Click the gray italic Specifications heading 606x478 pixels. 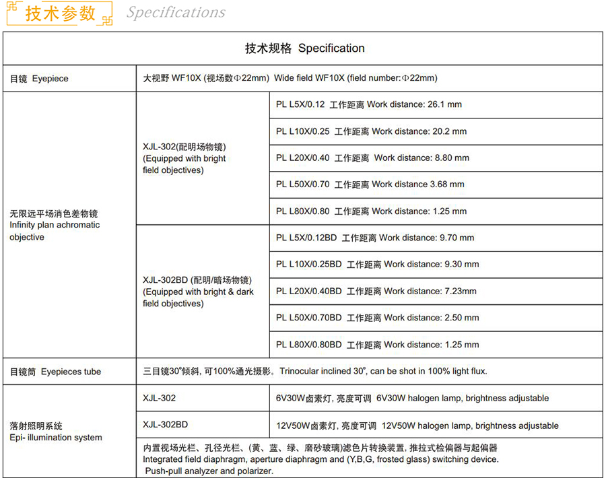tap(176, 13)
